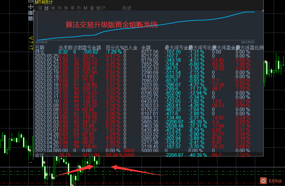285x186 pixels.
Task: Select the 2023.05.24 row date
Action: [47, 60]
